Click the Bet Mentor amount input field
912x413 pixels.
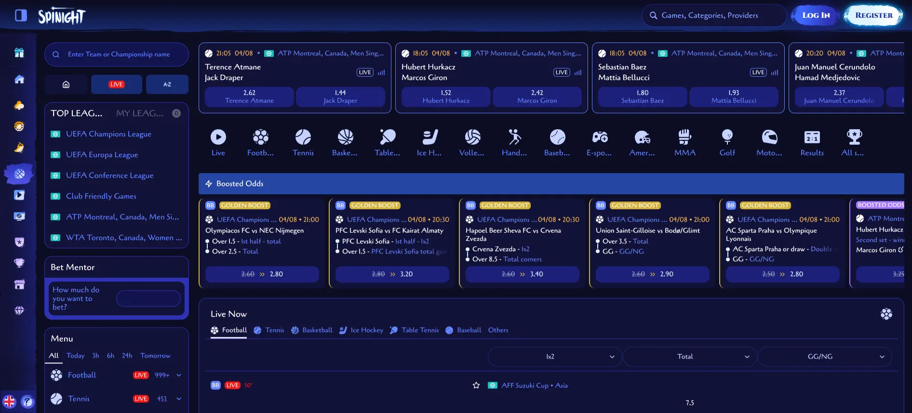tap(148, 299)
